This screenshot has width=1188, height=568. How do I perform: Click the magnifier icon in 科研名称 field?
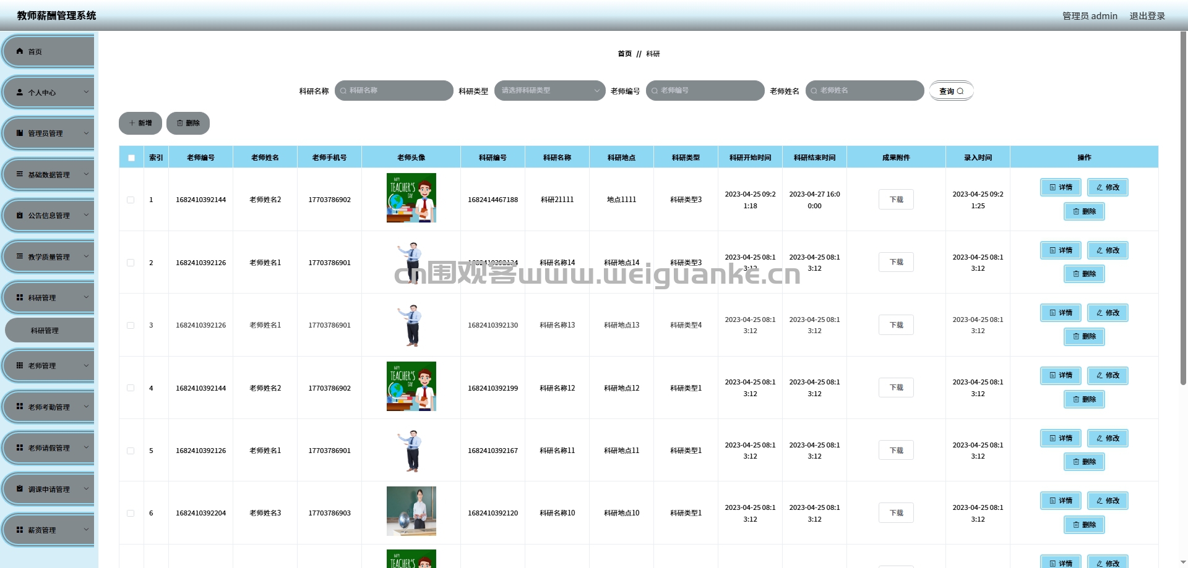pos(343,91)
